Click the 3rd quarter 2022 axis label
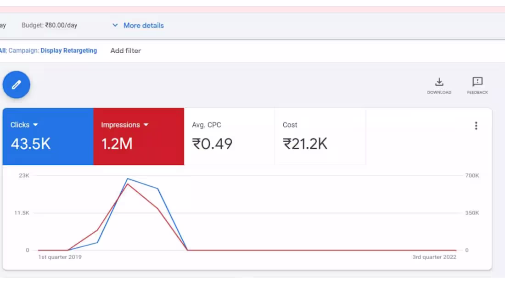This screenshot has width=505, height=284. 434,257
